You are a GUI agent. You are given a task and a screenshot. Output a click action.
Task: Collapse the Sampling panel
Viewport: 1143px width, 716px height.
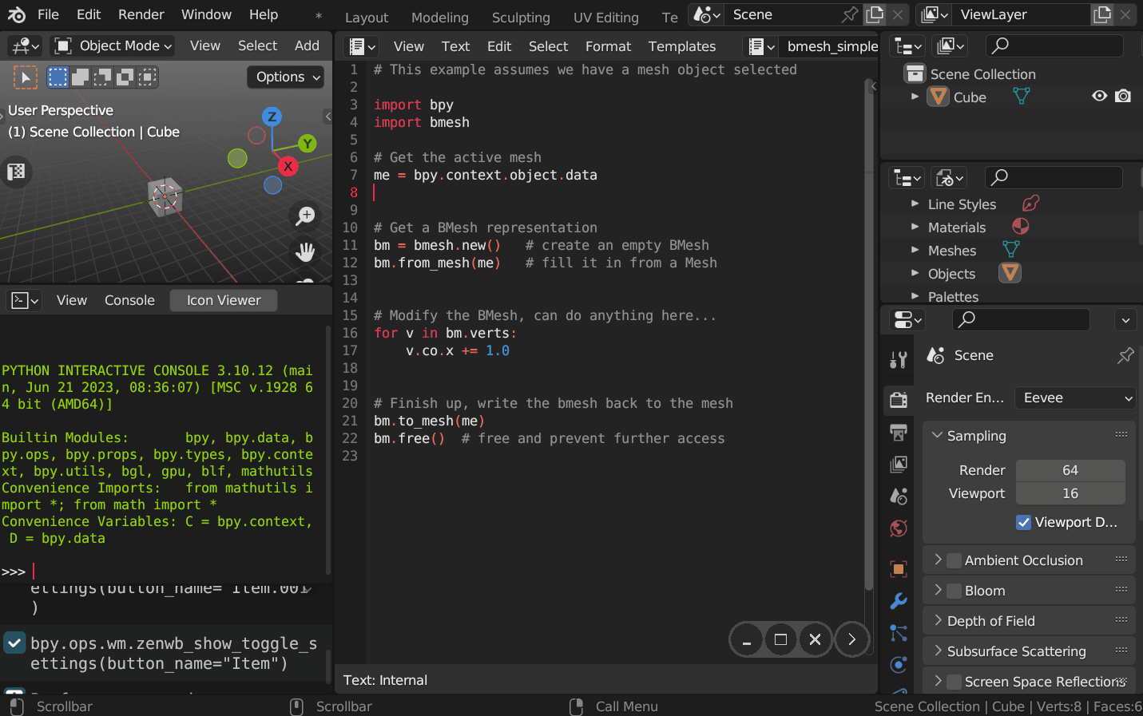(x=1029, y=436)
